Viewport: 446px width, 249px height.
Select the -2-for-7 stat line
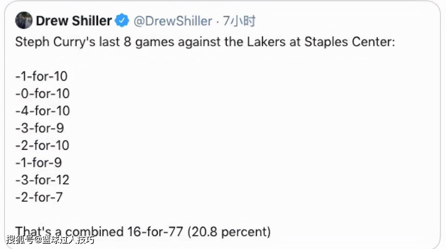(x=39, y=197)
